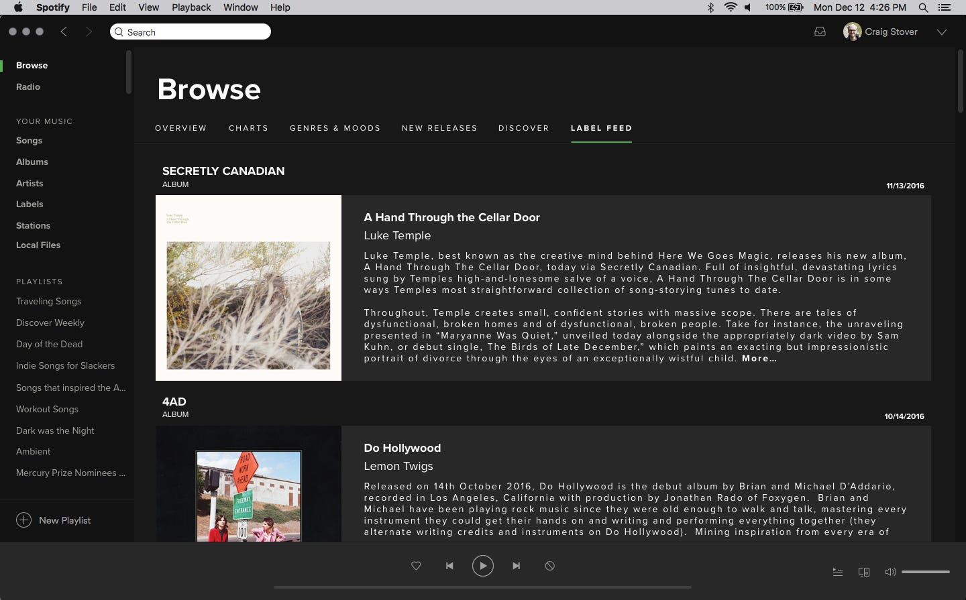966x600 pixels.
Task: Open Labels under Your Music
Action: pos(30,204)
